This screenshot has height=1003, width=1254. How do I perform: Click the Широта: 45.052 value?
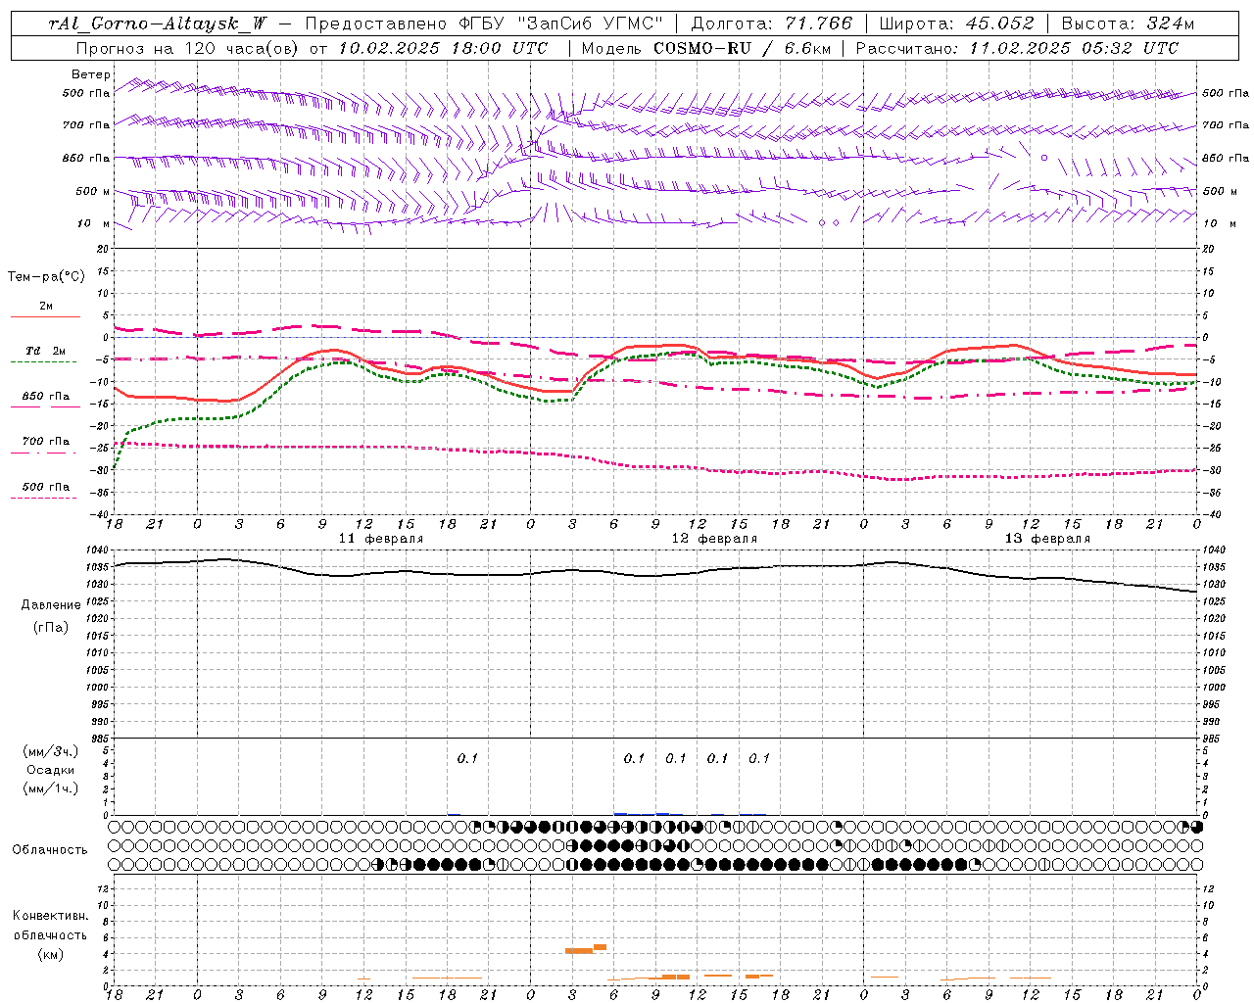point(957,24)
